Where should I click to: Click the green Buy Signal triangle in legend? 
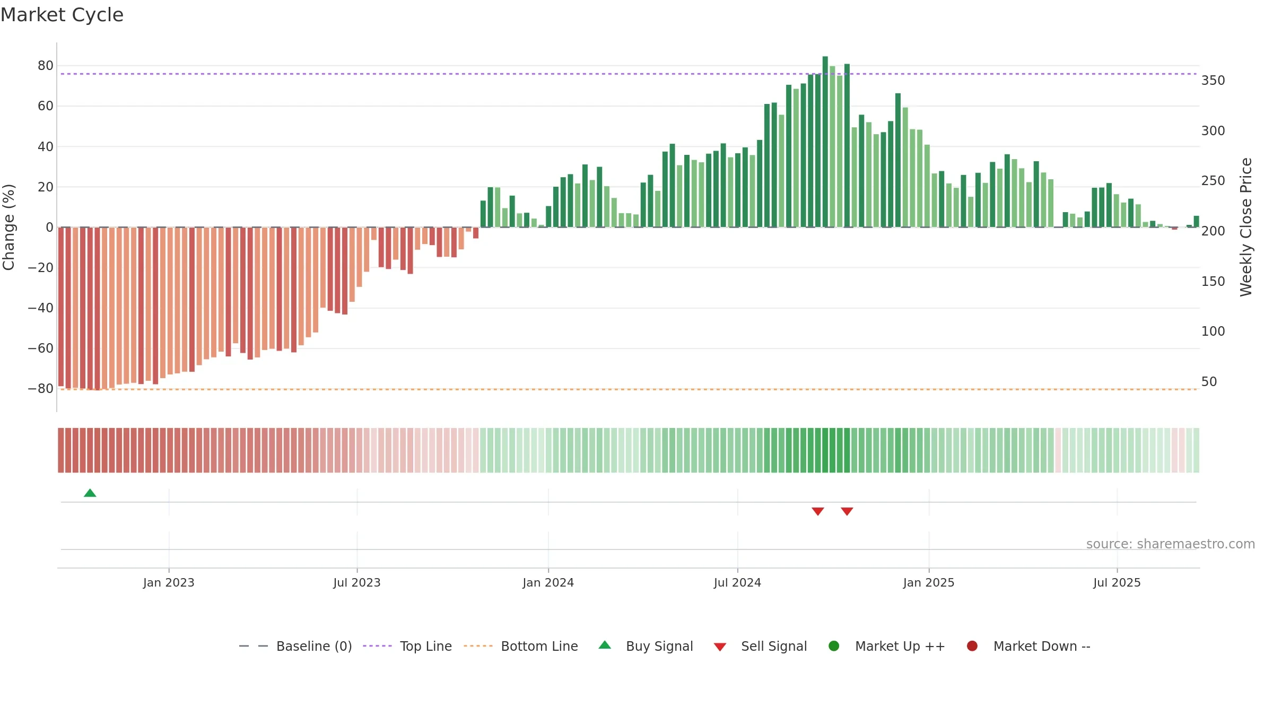605,645
